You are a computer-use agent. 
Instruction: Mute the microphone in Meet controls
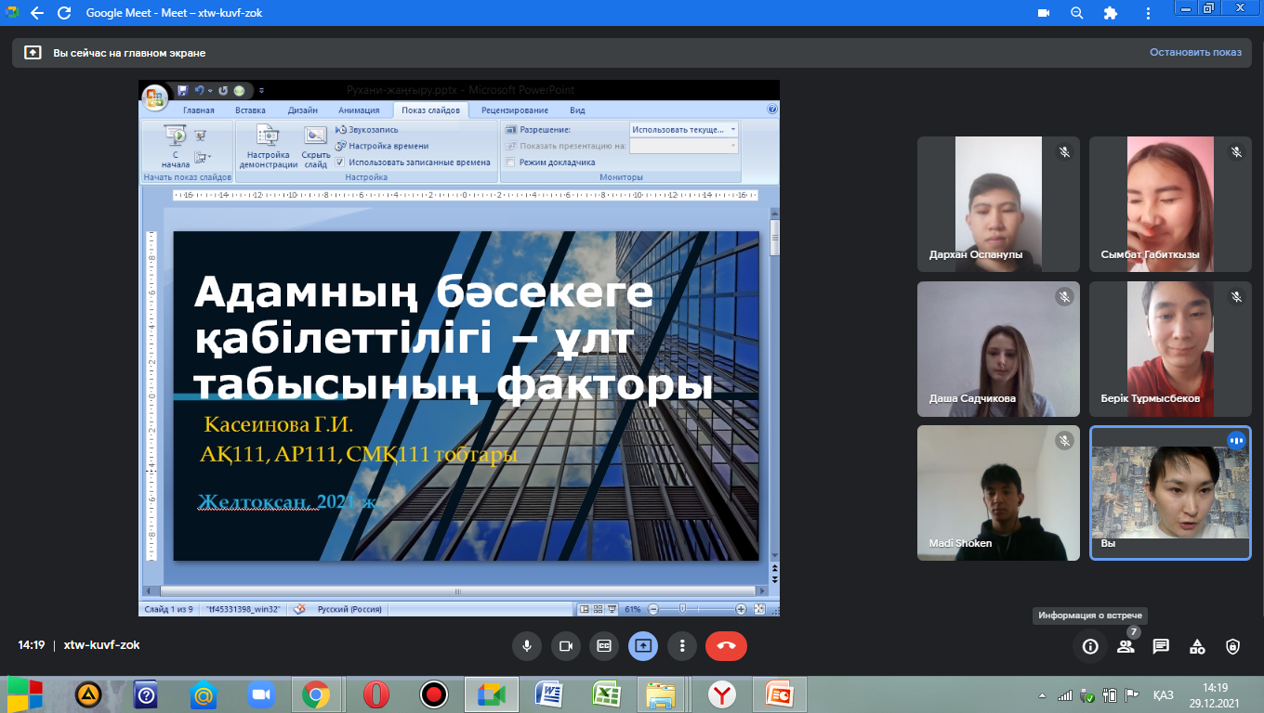click(527, 646)
